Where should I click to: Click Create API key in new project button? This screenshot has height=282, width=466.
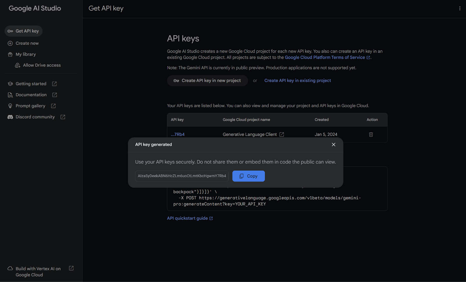coord(207,81)
